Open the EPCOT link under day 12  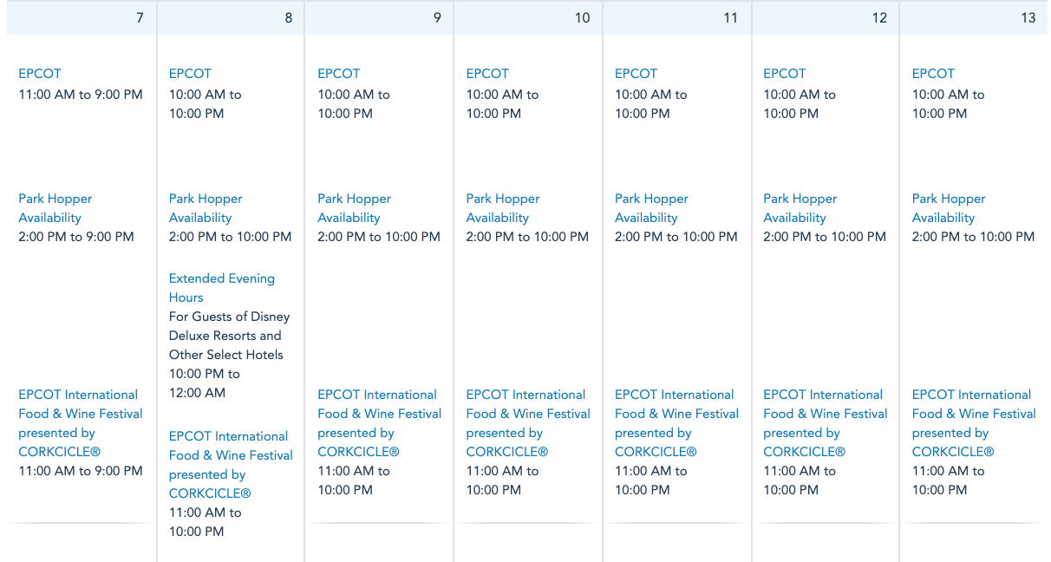tap(785, 74)
